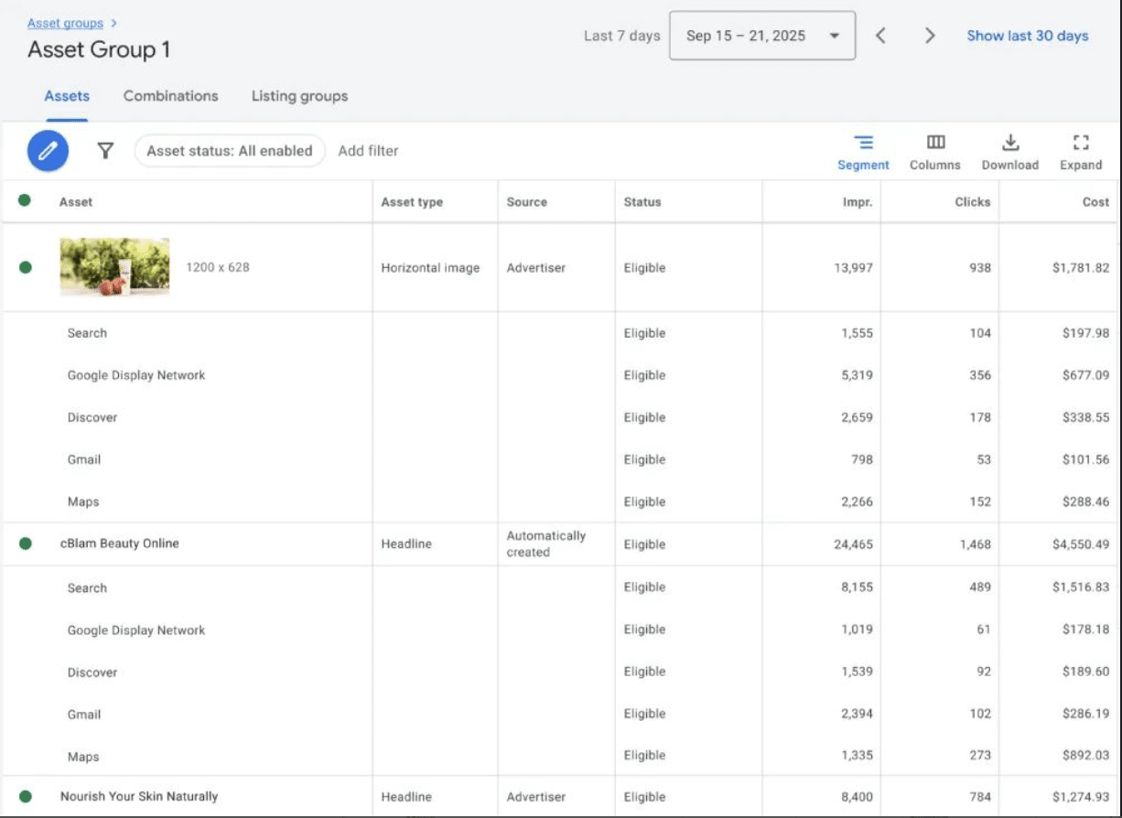Go to previous date range with left chevron

[x=881, y=35]
